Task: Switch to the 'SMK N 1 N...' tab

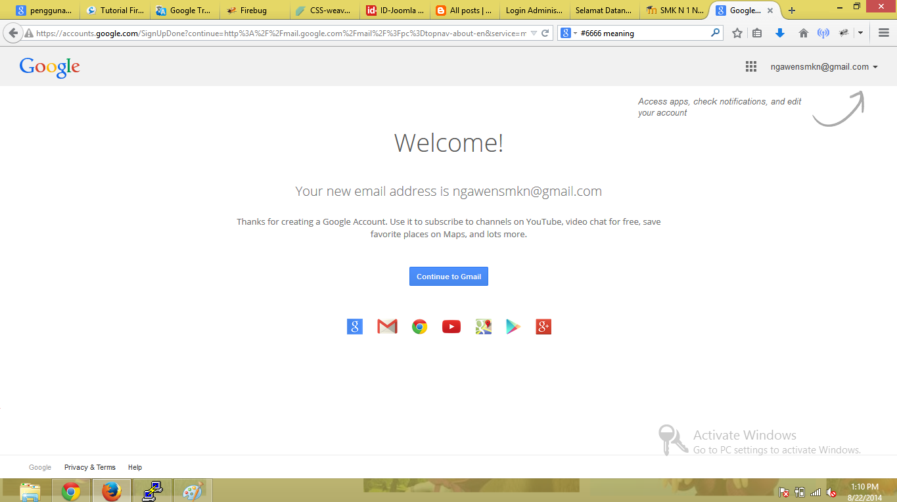Action: 674,11
